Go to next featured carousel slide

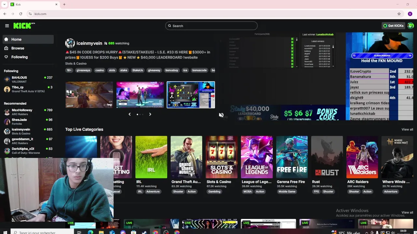(x=150, y=114)
